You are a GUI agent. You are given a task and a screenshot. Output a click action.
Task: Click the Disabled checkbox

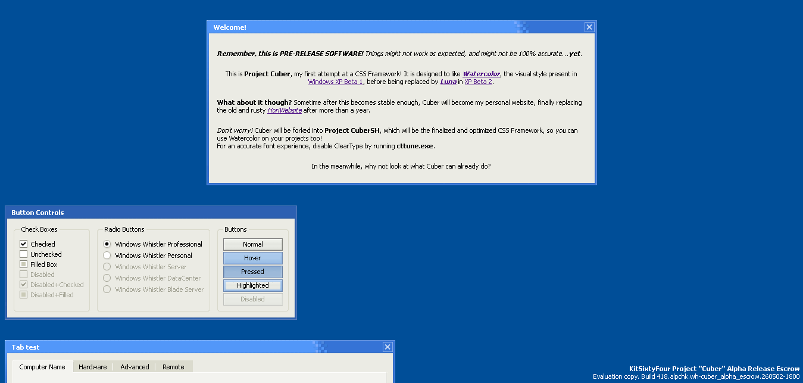[24, 275]
